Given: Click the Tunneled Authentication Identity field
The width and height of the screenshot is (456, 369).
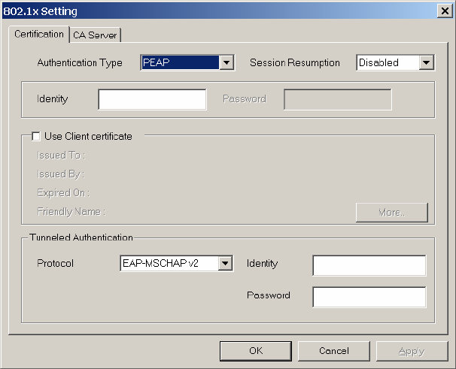Looking at the screenshot, I should (369, 265).
